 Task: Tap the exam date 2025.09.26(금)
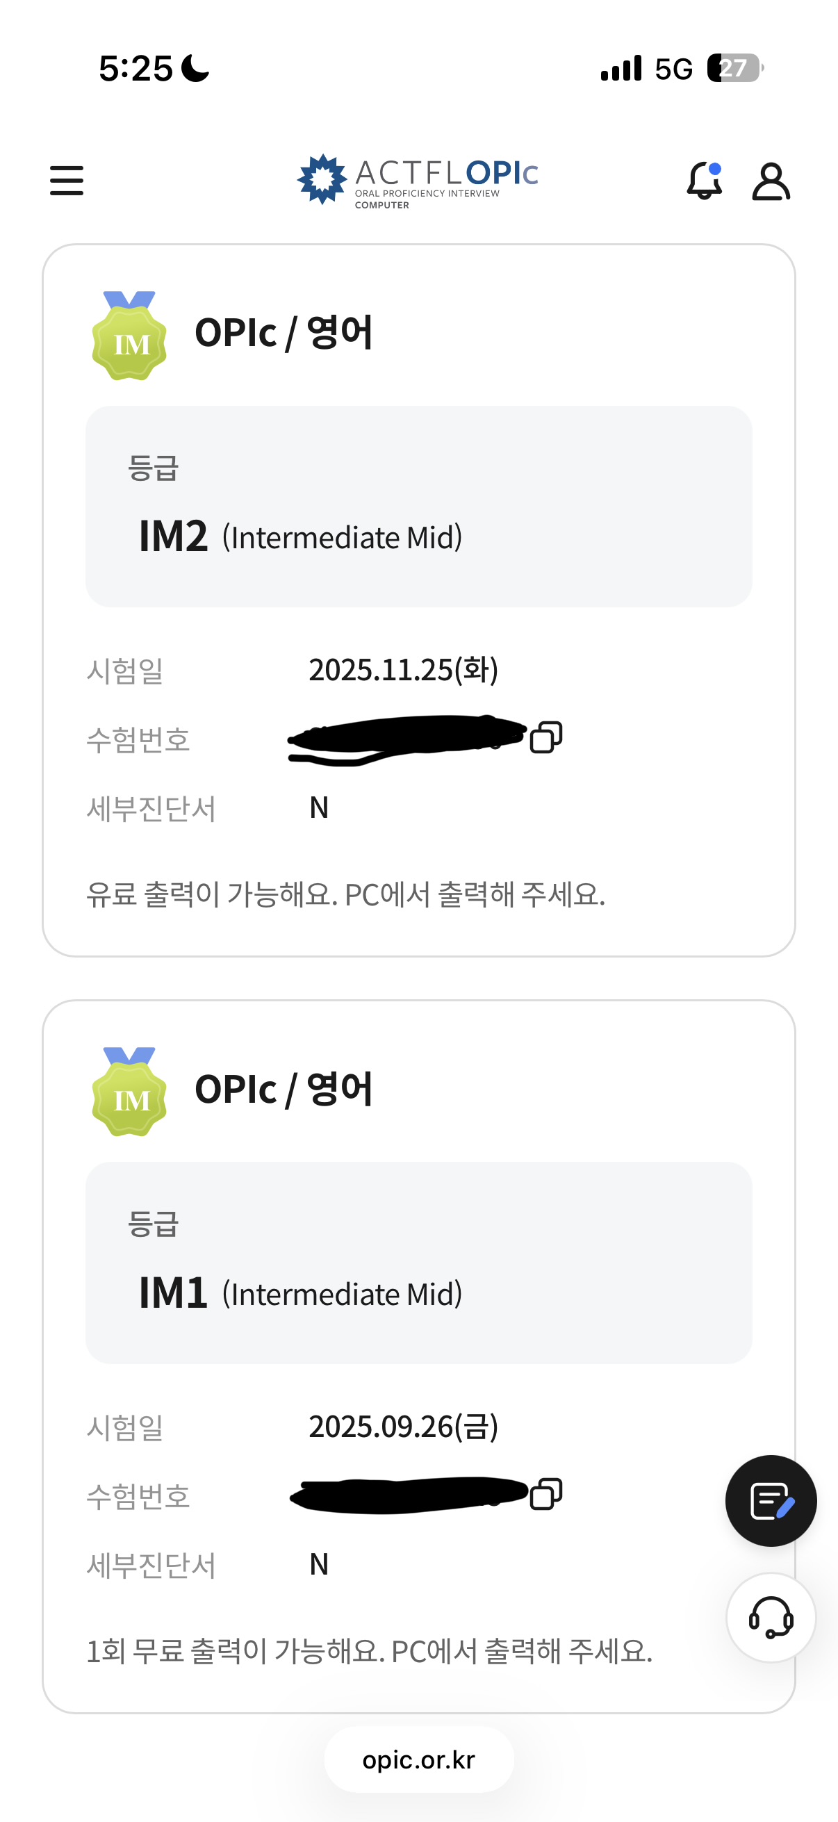tap(403, 1427)
